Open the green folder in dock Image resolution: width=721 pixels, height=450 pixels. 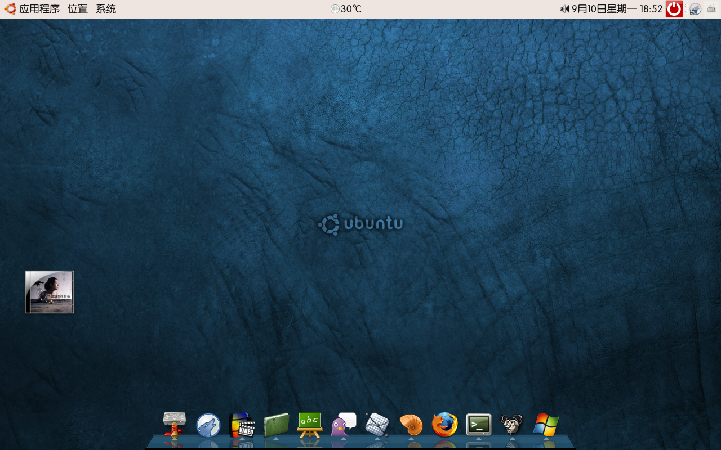(276, 425)
